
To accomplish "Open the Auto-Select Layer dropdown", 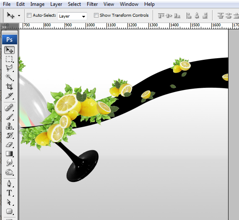I will click(x=72, y=16).
